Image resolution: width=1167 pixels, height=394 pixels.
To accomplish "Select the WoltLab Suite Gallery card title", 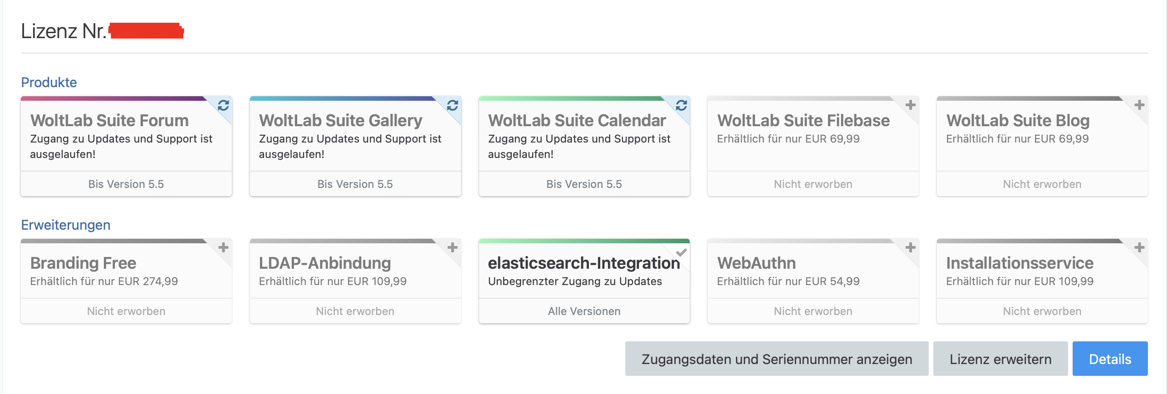I will (x=340, y=121).
